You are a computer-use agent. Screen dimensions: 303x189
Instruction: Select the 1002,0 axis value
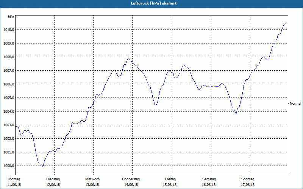[9, 139]
